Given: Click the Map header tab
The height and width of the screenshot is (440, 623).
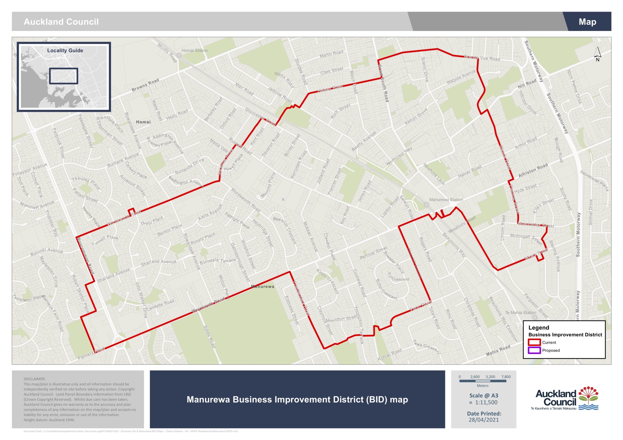Looking at the screenshot, I should (x=587, y=22).
